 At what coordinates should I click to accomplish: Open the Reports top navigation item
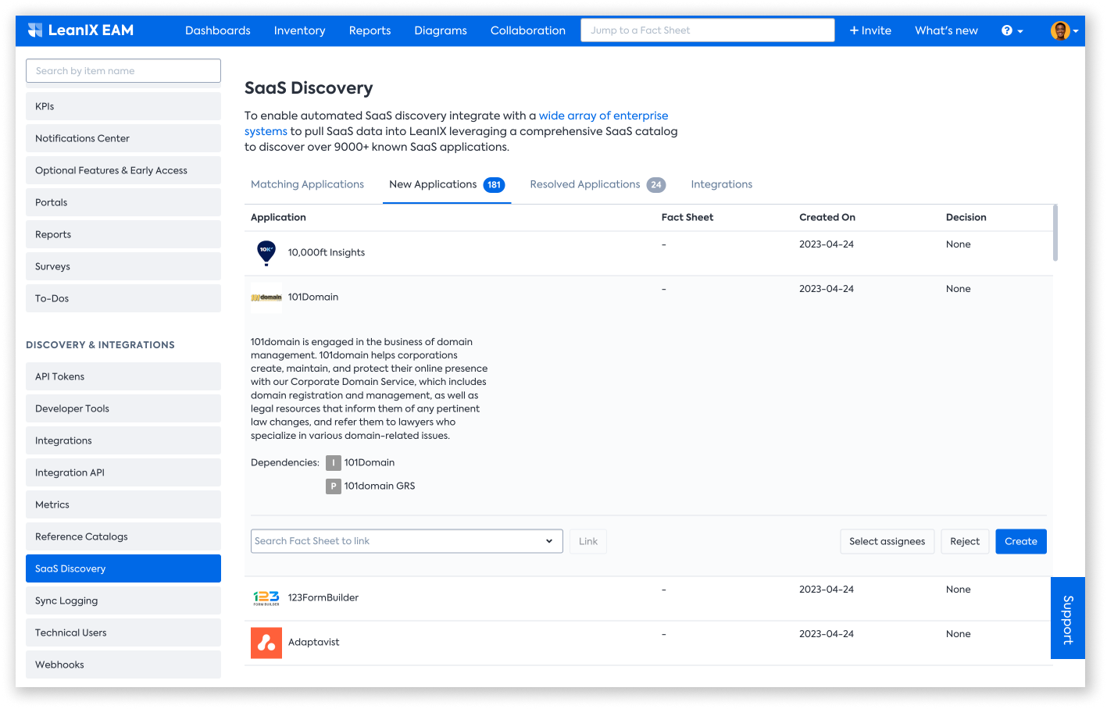[x=370, y=30]
